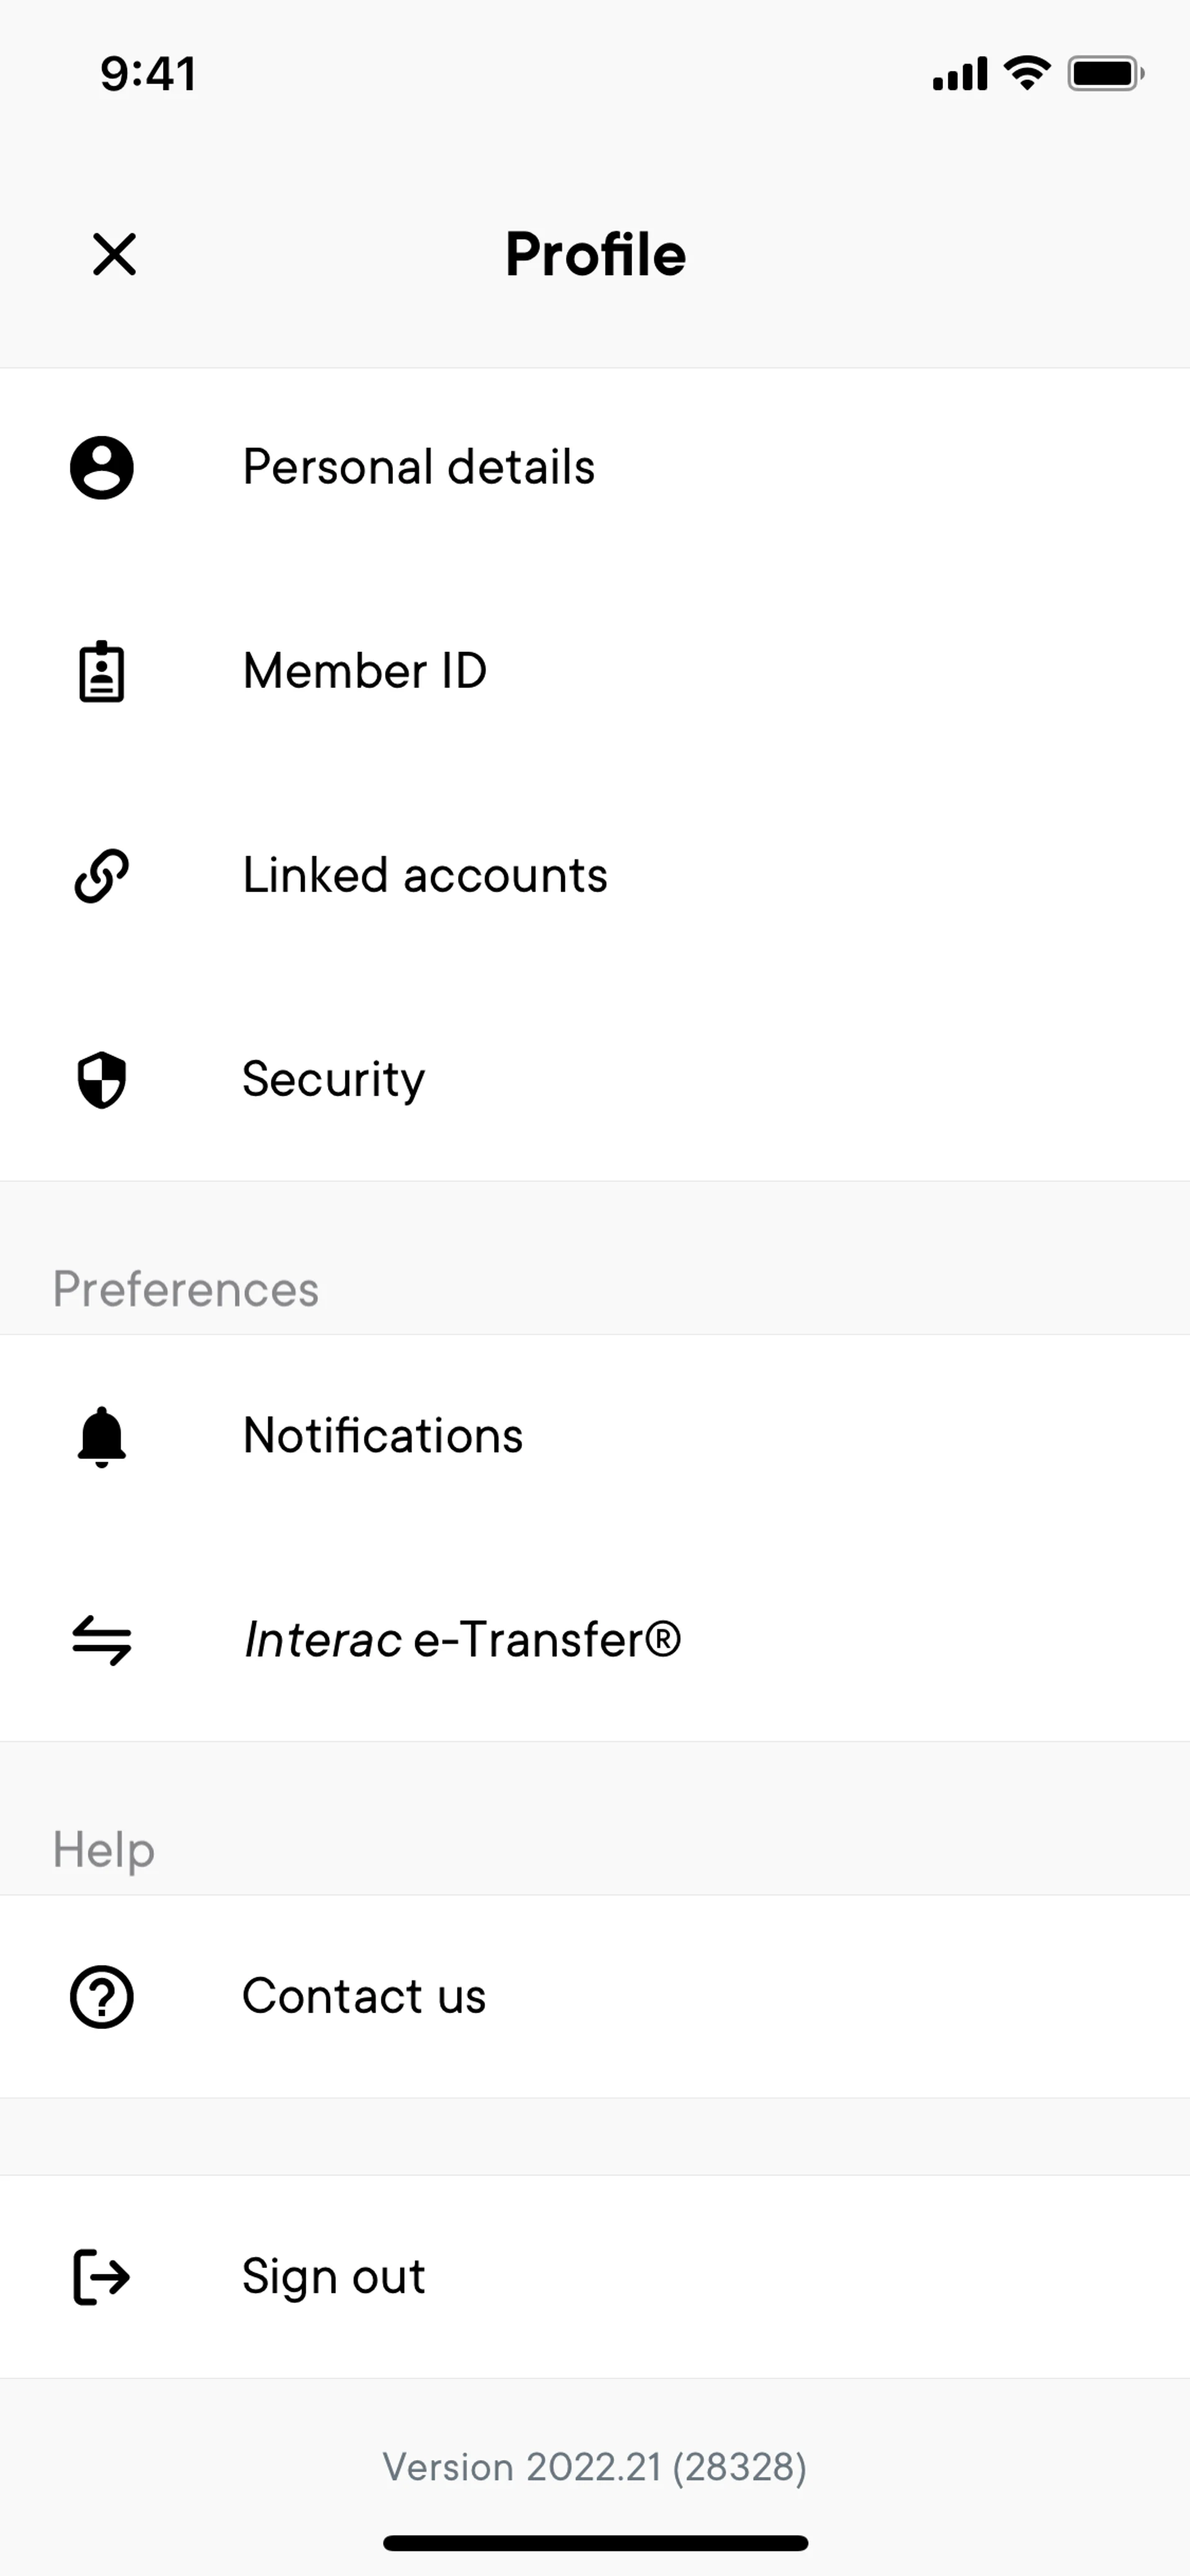Tap the Contact us question mark icon
Image resolution: width=1190 pixels, height=2576 pixels.
pyautogui.click(x=101, y=1997)
